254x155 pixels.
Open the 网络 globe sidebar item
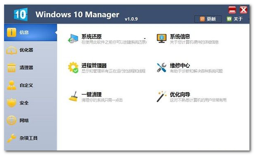click(x=30, y=120)
